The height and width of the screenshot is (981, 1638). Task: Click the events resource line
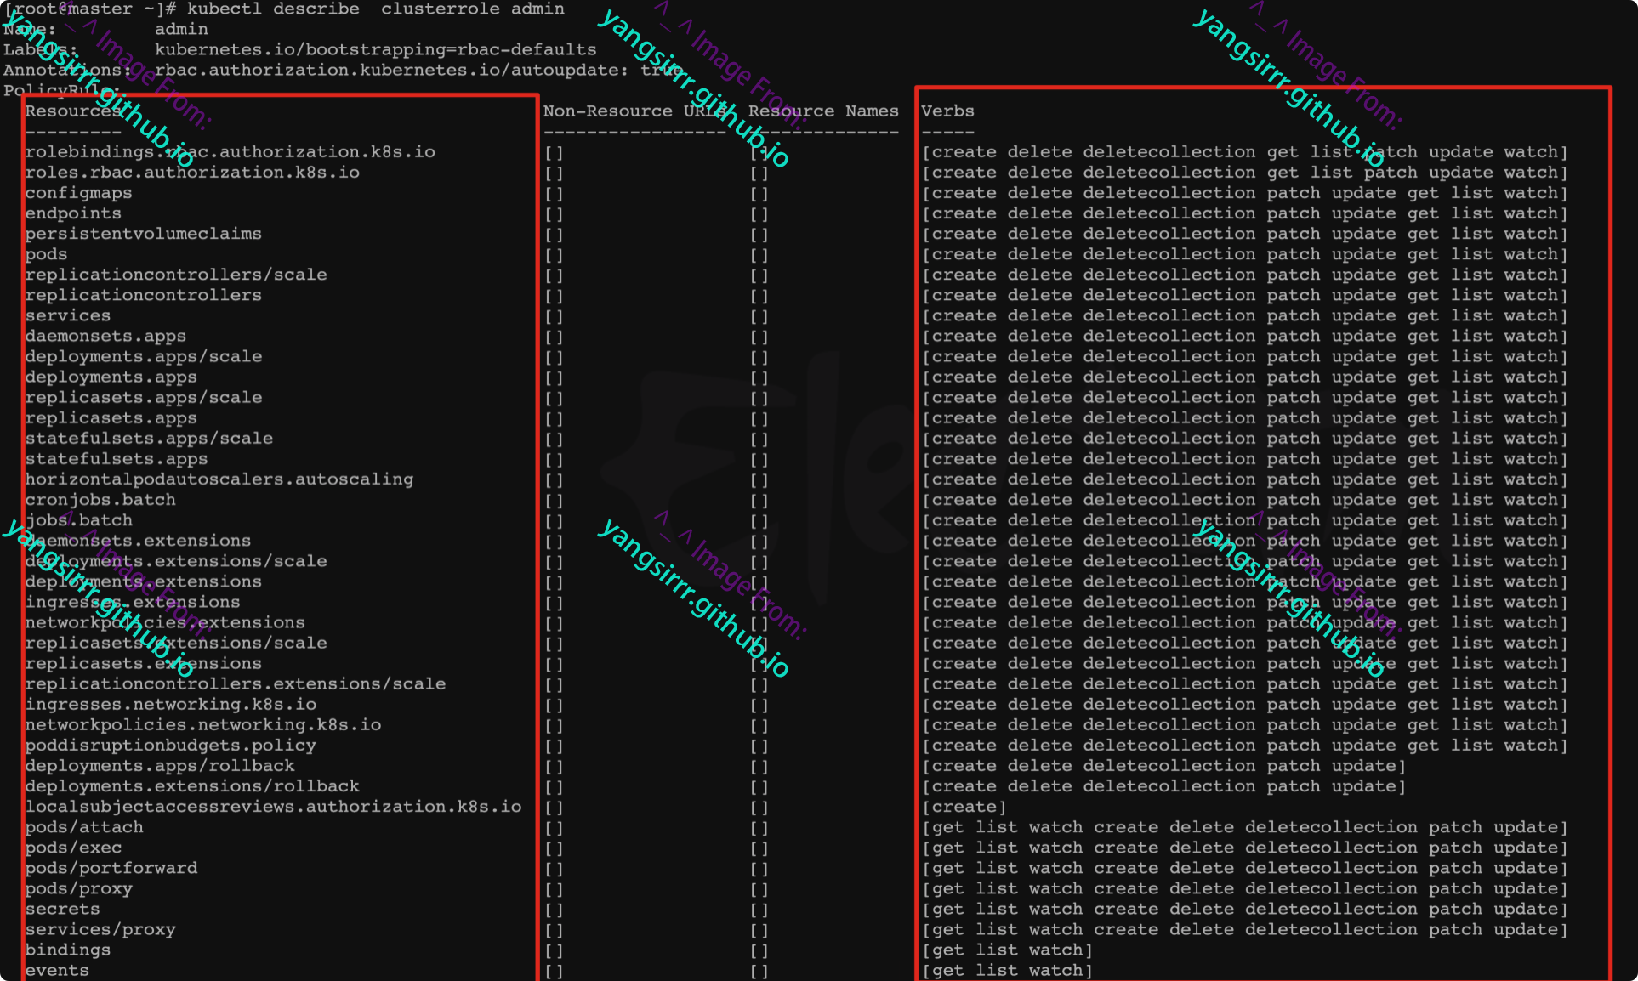coord(57,970)
